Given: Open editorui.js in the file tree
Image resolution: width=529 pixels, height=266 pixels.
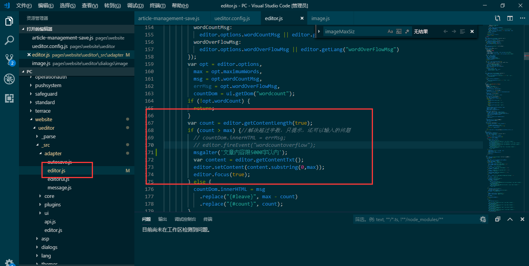Looking at the screenshot, I should (x=58, y=179).
